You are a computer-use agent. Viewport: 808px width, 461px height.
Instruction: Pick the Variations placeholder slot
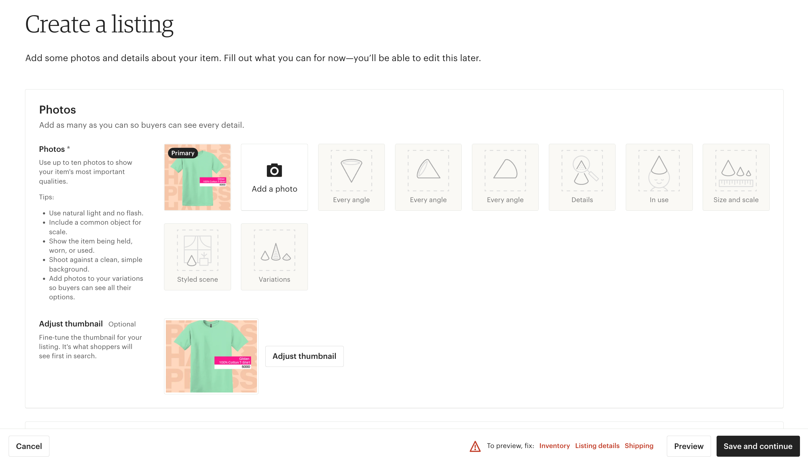[x=274, y=257]
